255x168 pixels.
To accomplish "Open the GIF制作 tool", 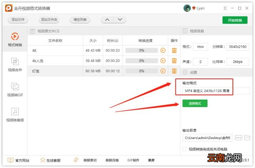I will (133, 160).
